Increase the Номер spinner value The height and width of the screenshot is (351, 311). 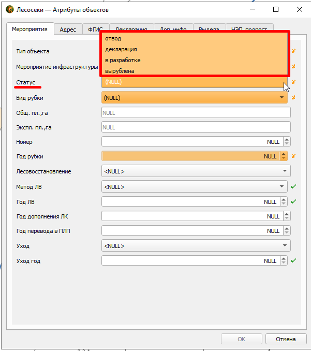tap(287, 139)
